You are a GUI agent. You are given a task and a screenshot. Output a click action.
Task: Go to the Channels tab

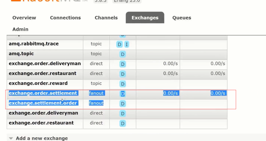(106, 18)
